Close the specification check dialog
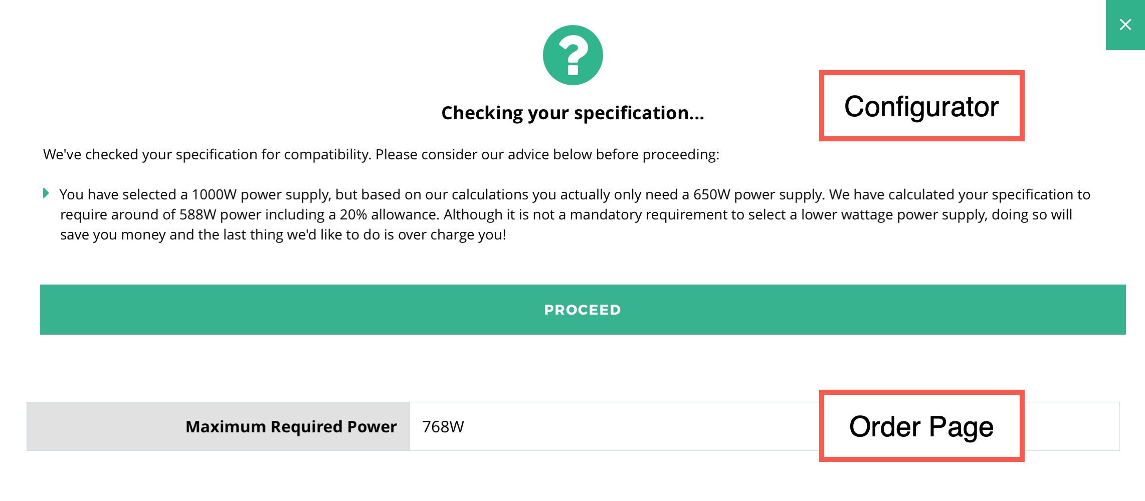 pos(1125,25)
